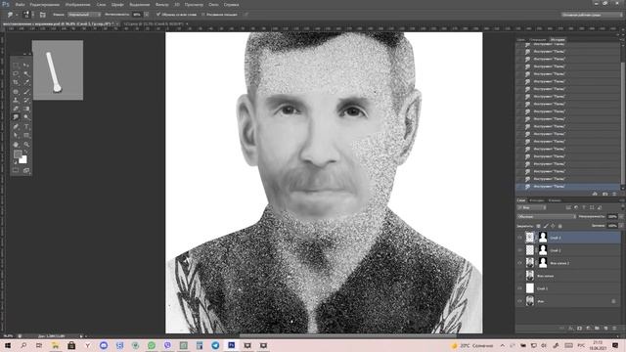Open the layer Opacity slider arrow
The width and height of the screenshot is (626, 352).
[x=621, y=217]
